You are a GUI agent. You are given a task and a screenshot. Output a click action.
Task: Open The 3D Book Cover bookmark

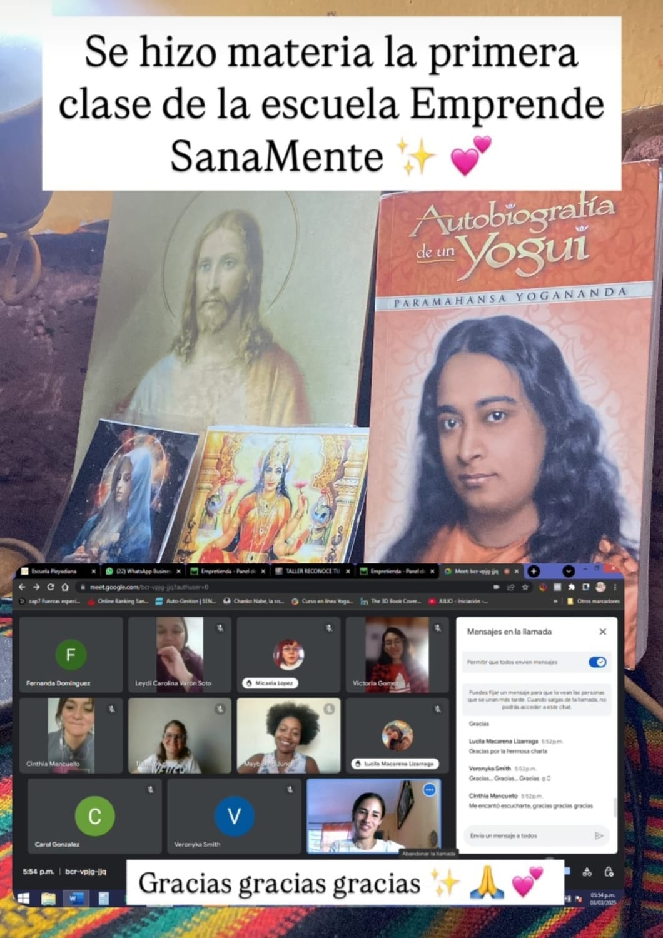click(390, 602)
